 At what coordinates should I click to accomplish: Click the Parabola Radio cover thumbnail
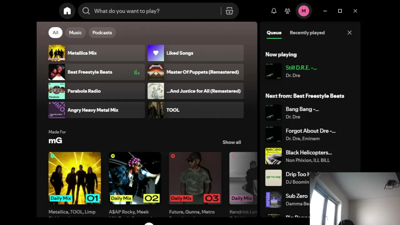coord(57,91)
